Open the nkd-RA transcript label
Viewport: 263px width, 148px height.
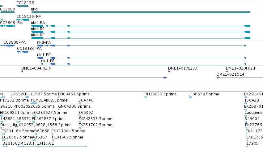pyautogui.click(x=38, y=23)
